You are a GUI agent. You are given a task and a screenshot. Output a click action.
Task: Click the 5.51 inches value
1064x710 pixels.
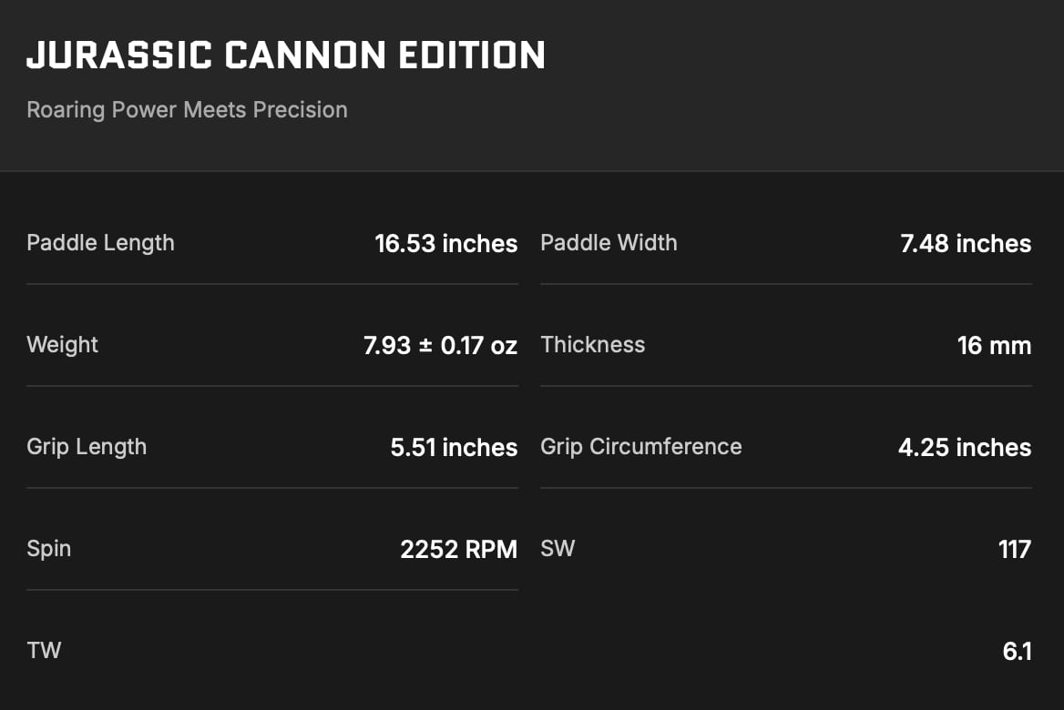tap(454, 448)
